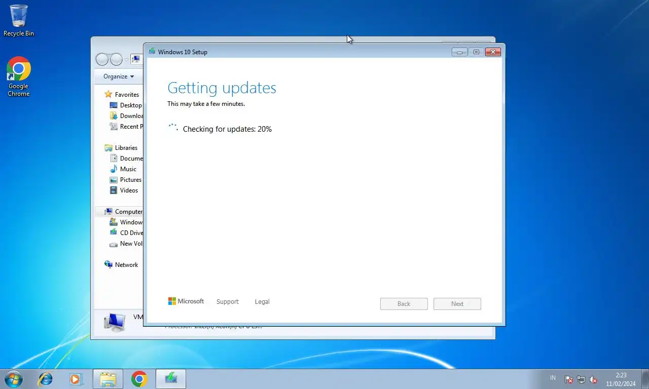Open the Legal link in setup
The height and width of the screenshot is (389, 649).
[x=262, y=301]
